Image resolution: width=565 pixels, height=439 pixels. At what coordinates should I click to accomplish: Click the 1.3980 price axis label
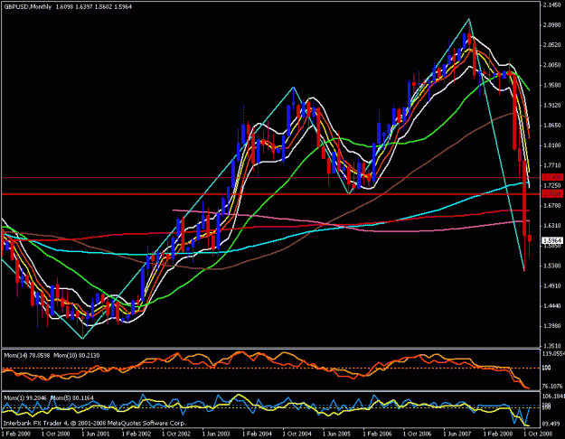552,326
